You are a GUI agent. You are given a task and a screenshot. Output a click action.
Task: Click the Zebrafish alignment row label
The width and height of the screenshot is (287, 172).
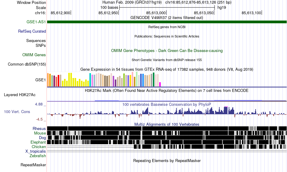38,156
